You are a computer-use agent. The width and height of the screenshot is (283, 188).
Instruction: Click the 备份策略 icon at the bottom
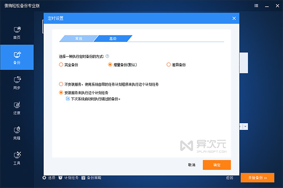point(83,178)
